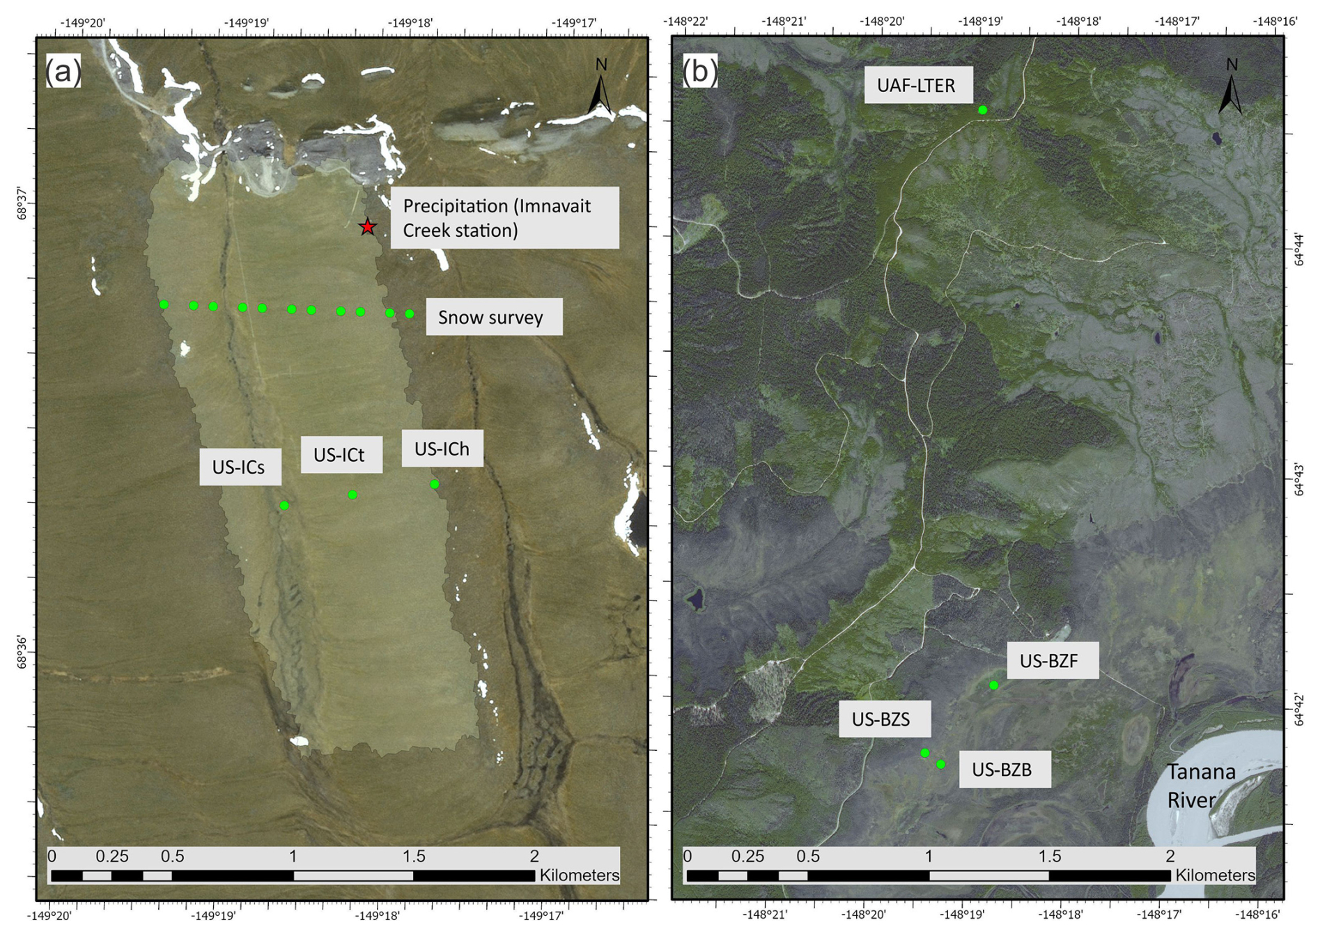Select the US-BZS green dot marker
This screenshot has height=934, width=1318.
tap(925, 753)
